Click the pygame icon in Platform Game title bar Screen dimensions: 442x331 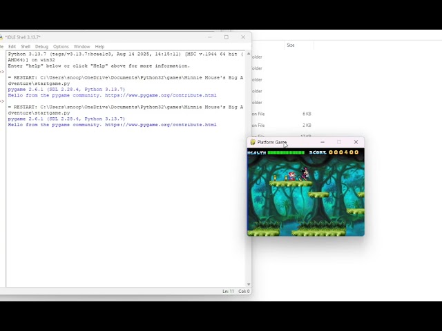point(253,142)
